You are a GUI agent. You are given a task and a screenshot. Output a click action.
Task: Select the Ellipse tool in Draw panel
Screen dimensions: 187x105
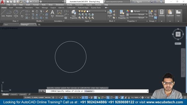[x=27, y=15]
